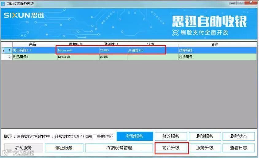This screenshot has width=259, height=158.
Task: Maximize the 自助收银服务管理 window
Action: tap(241, 2)
